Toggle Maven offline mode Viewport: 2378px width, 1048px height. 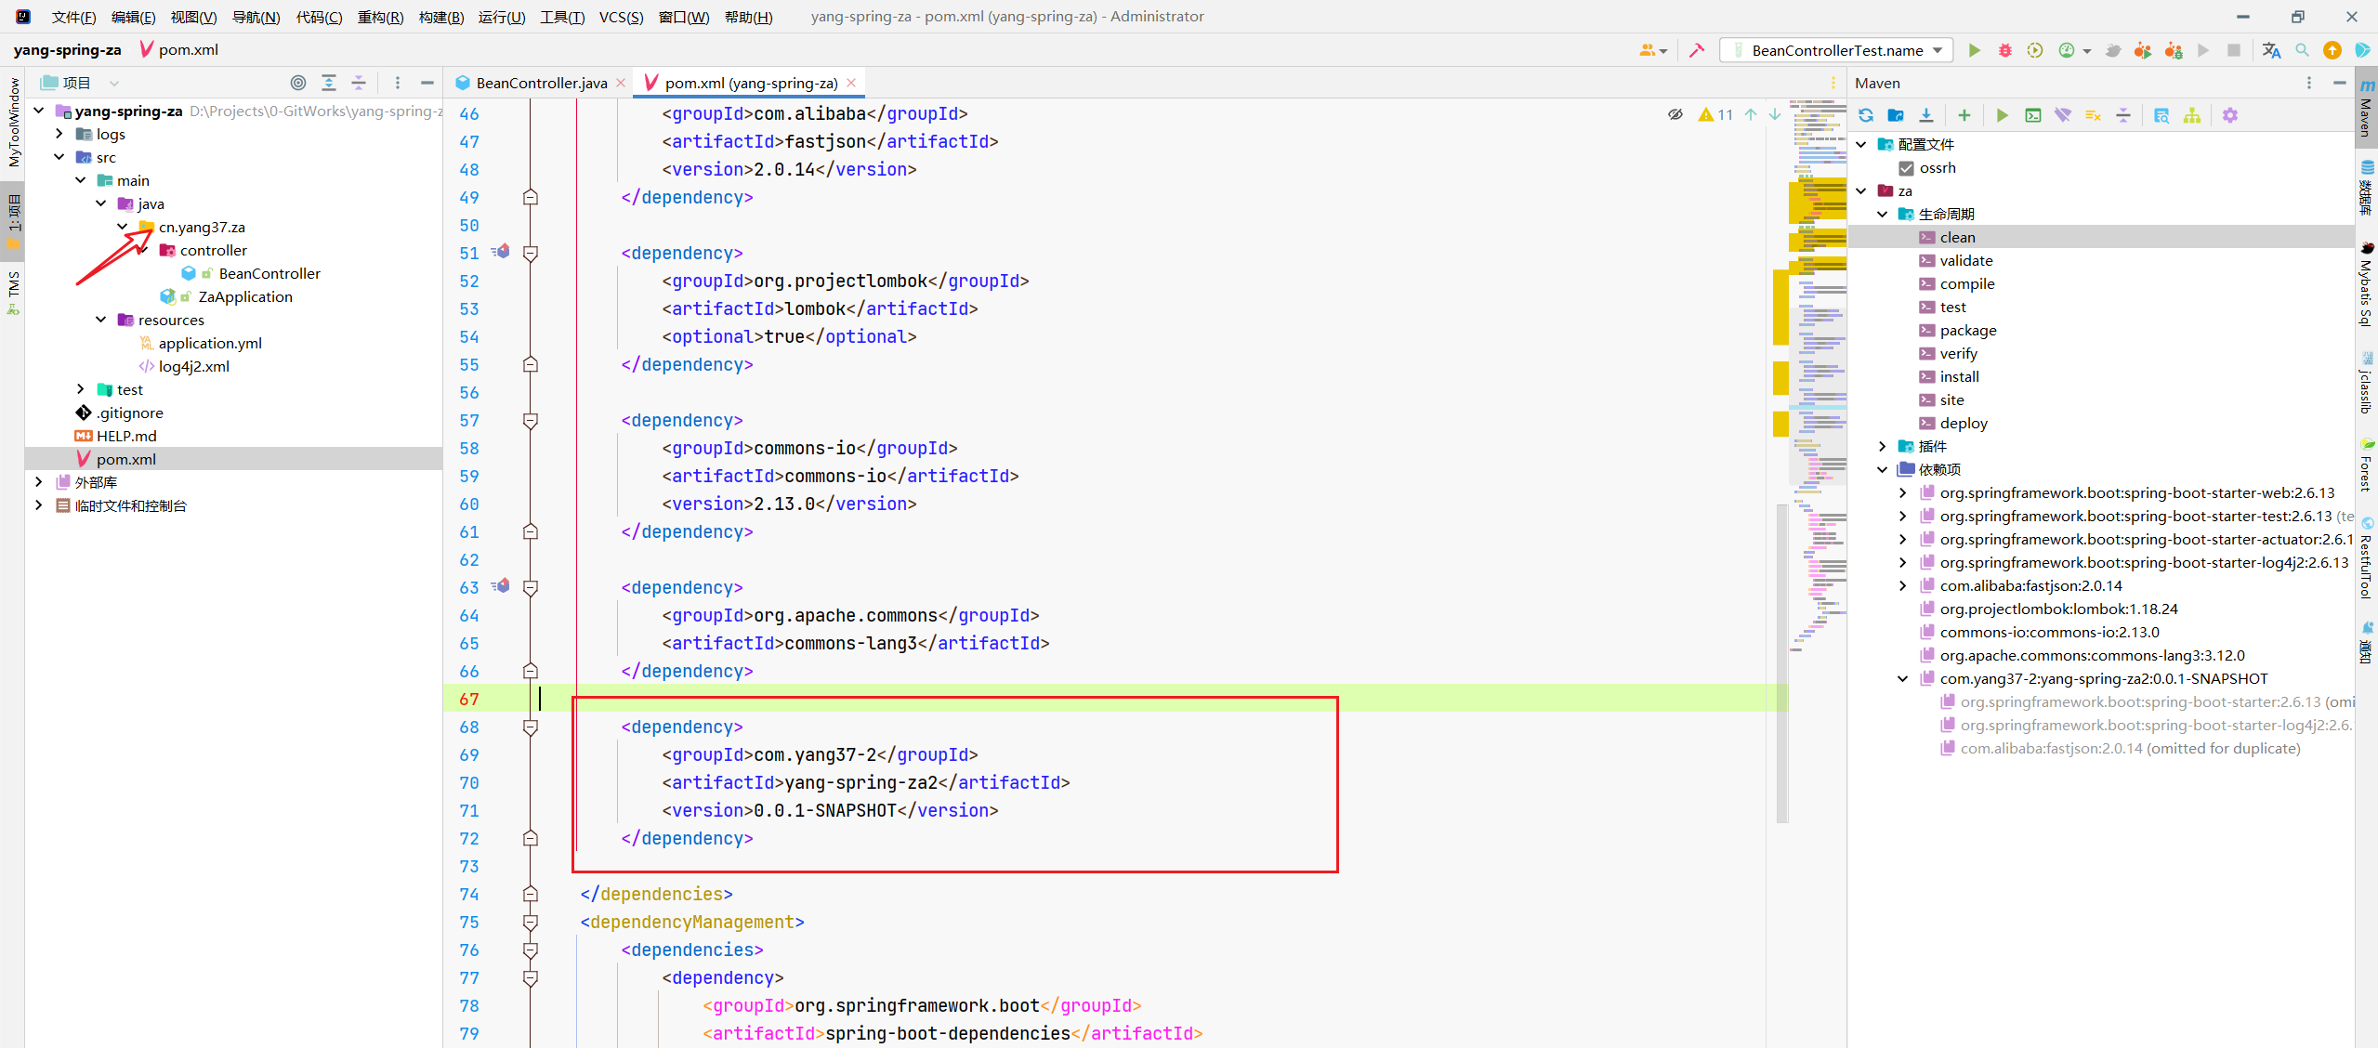point(2063,115)
